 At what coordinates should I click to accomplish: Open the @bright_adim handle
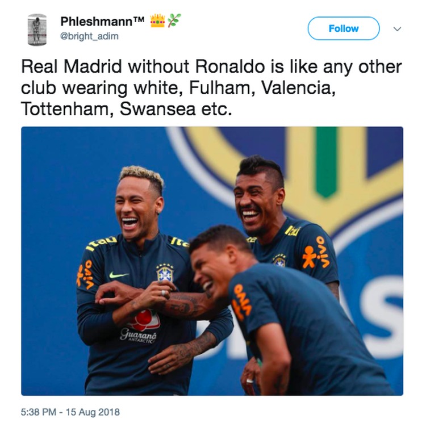(x=89, y=36)
